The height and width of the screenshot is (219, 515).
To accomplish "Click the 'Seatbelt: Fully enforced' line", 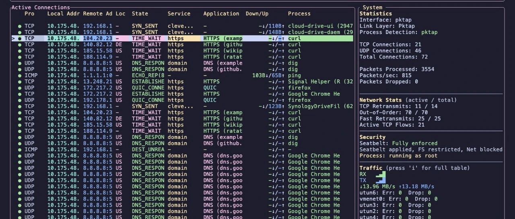I will (x=399, y=143).
